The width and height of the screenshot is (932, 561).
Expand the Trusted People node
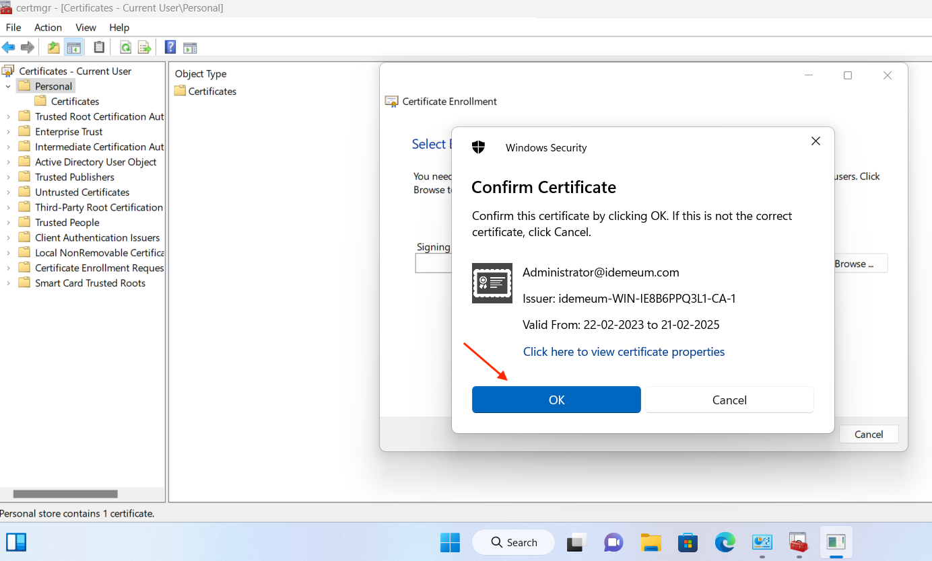(x=8, y=223)
